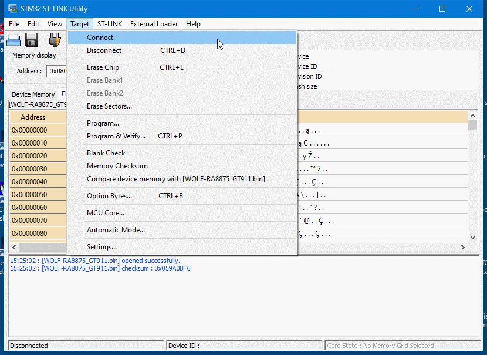Select Program & Verify option
487x355 pixels.
(x=116, y=136)
